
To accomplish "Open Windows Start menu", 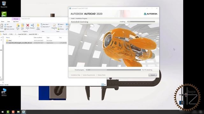I will (x=3, y=112).
